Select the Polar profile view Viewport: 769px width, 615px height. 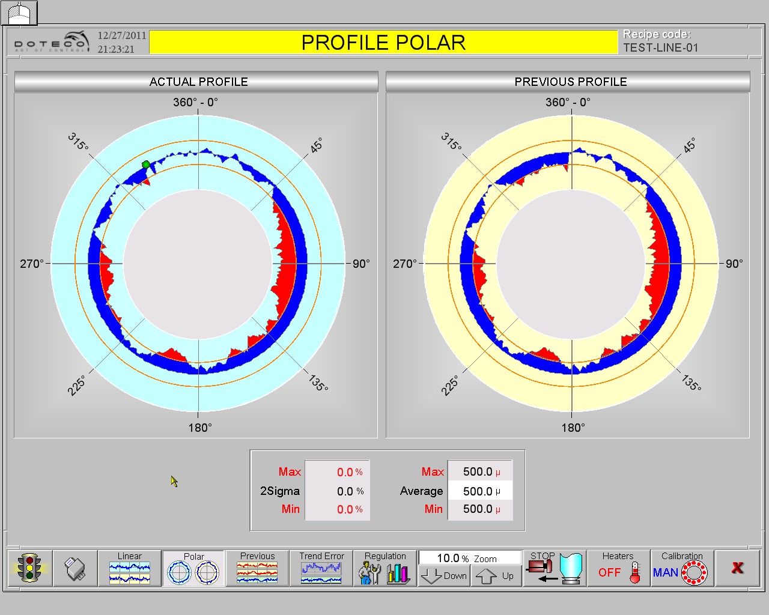(x=193, y=568)
